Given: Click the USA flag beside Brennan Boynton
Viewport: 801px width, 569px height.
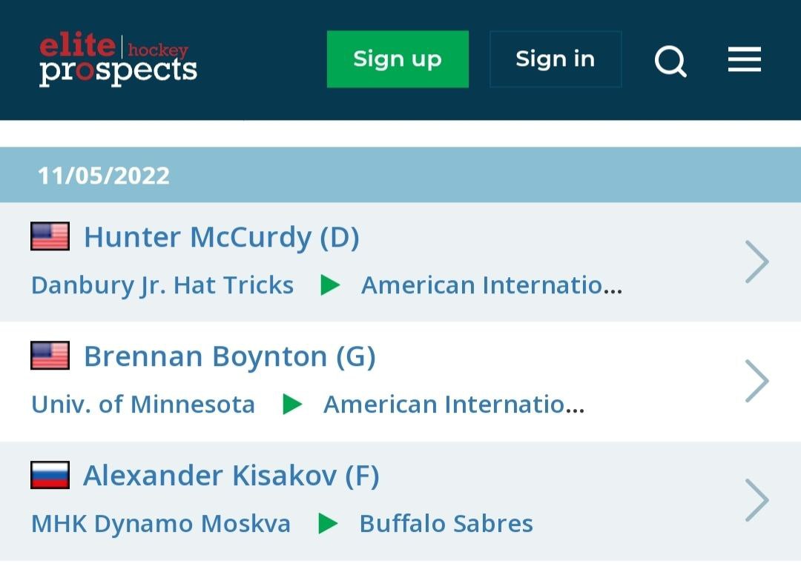Looking at the screenshot, I should (50, 356).
